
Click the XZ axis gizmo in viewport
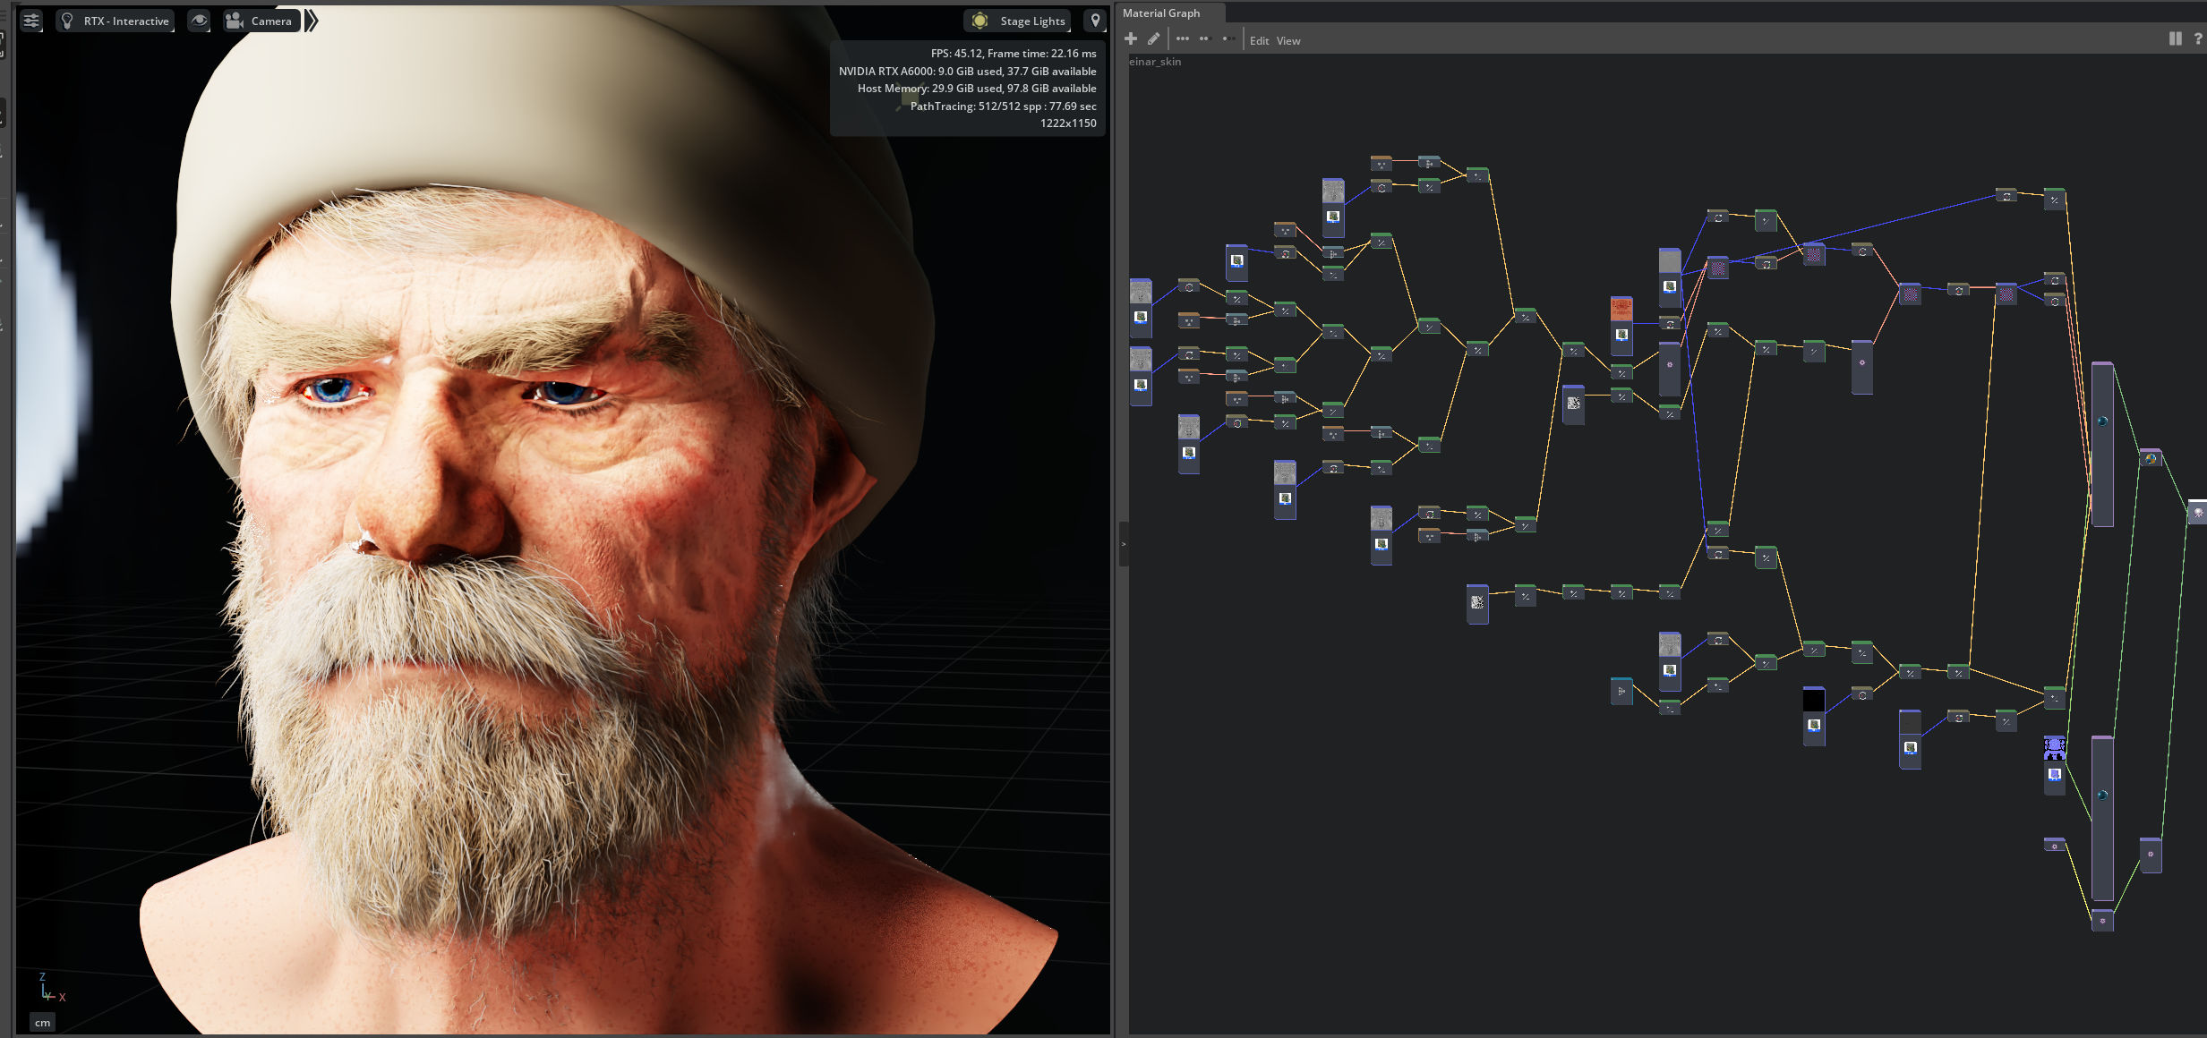click(50, 988)
